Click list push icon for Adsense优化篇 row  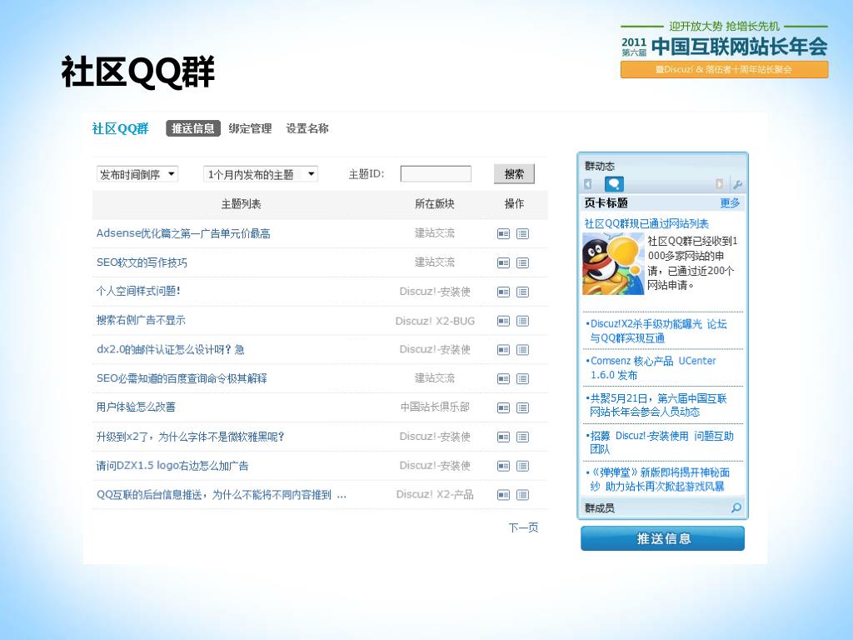(523, 234)
